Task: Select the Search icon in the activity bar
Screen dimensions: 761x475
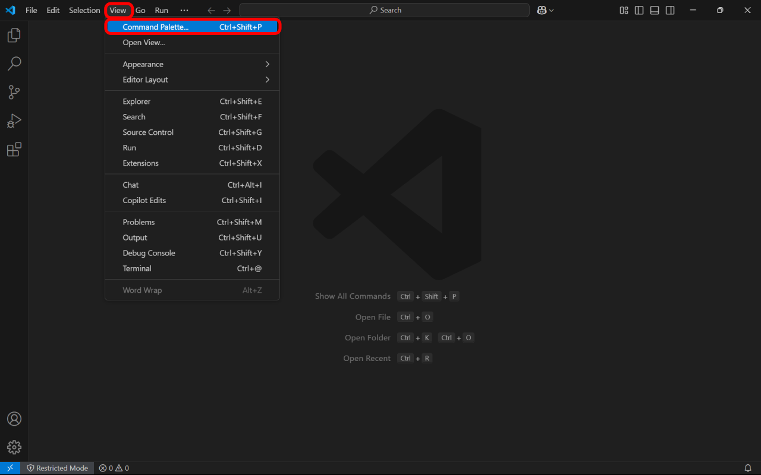Action: (x=14, y=64)
